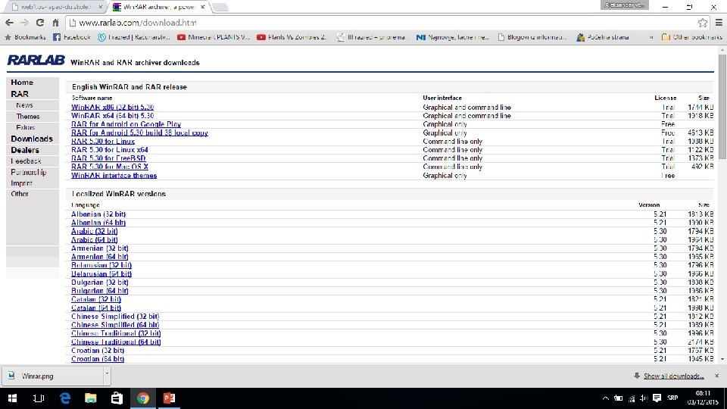
Task: Click the SRP language indicator
Action: click(672, 398)
